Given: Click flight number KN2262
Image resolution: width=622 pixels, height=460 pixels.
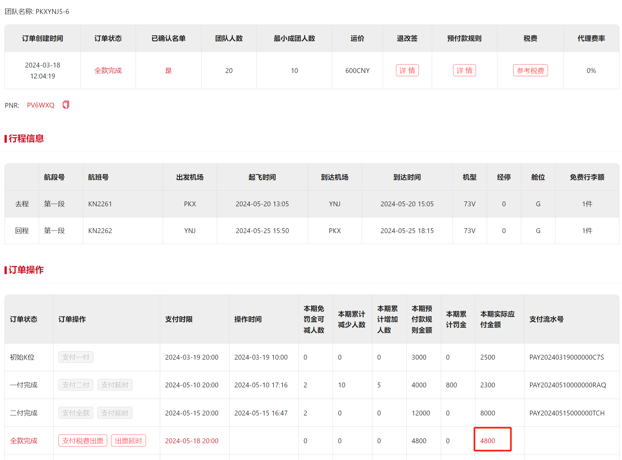Looking at the screenshot, I should [100, 231].
